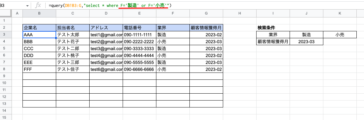This screenshot has height=120, width=364.
Task: Click the 業界 label under 検索条件
Action: (x=273, y=35)
